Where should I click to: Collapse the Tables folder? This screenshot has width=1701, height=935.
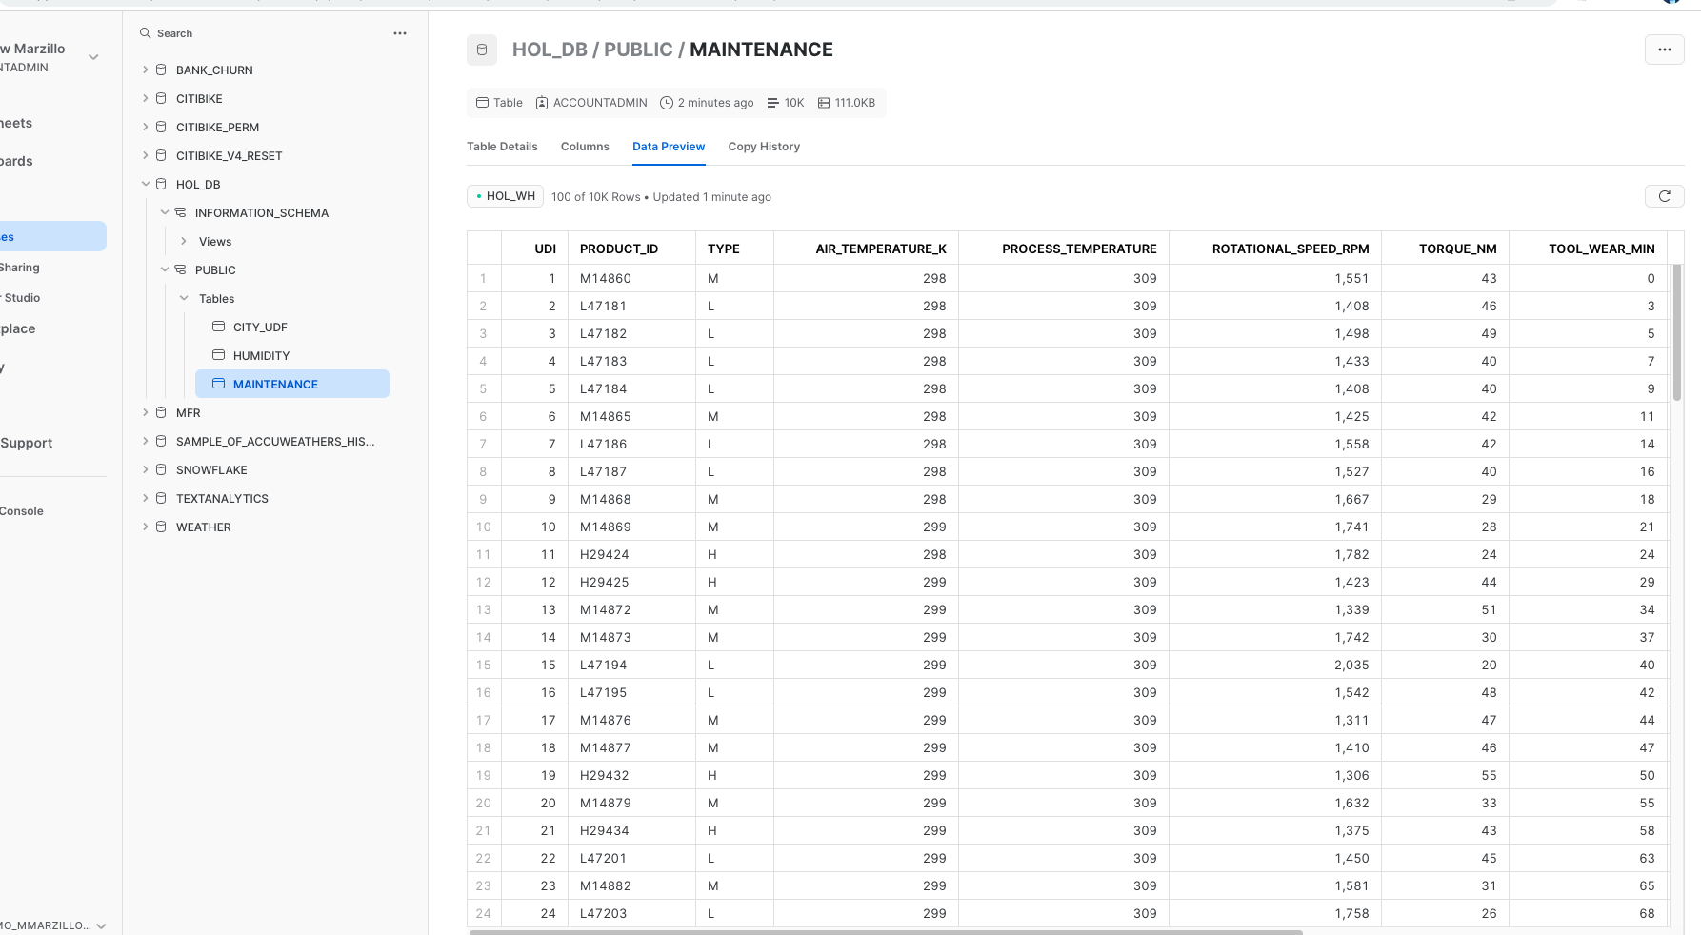pyautogui.click(x=184, y=299)
